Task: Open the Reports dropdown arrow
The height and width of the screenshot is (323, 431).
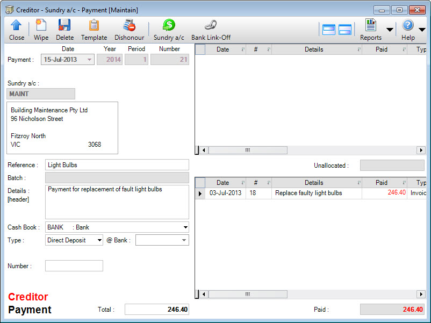Action: coord(390,30)
